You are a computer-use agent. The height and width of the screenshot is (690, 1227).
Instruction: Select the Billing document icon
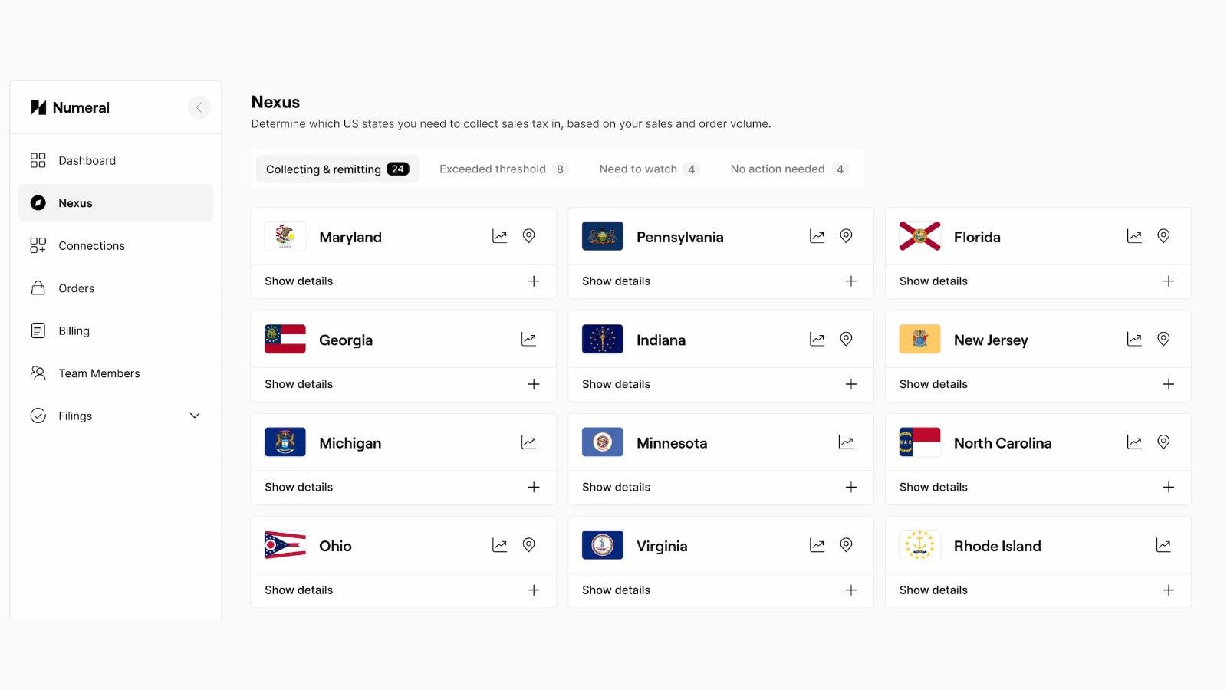tap(38, 330)
